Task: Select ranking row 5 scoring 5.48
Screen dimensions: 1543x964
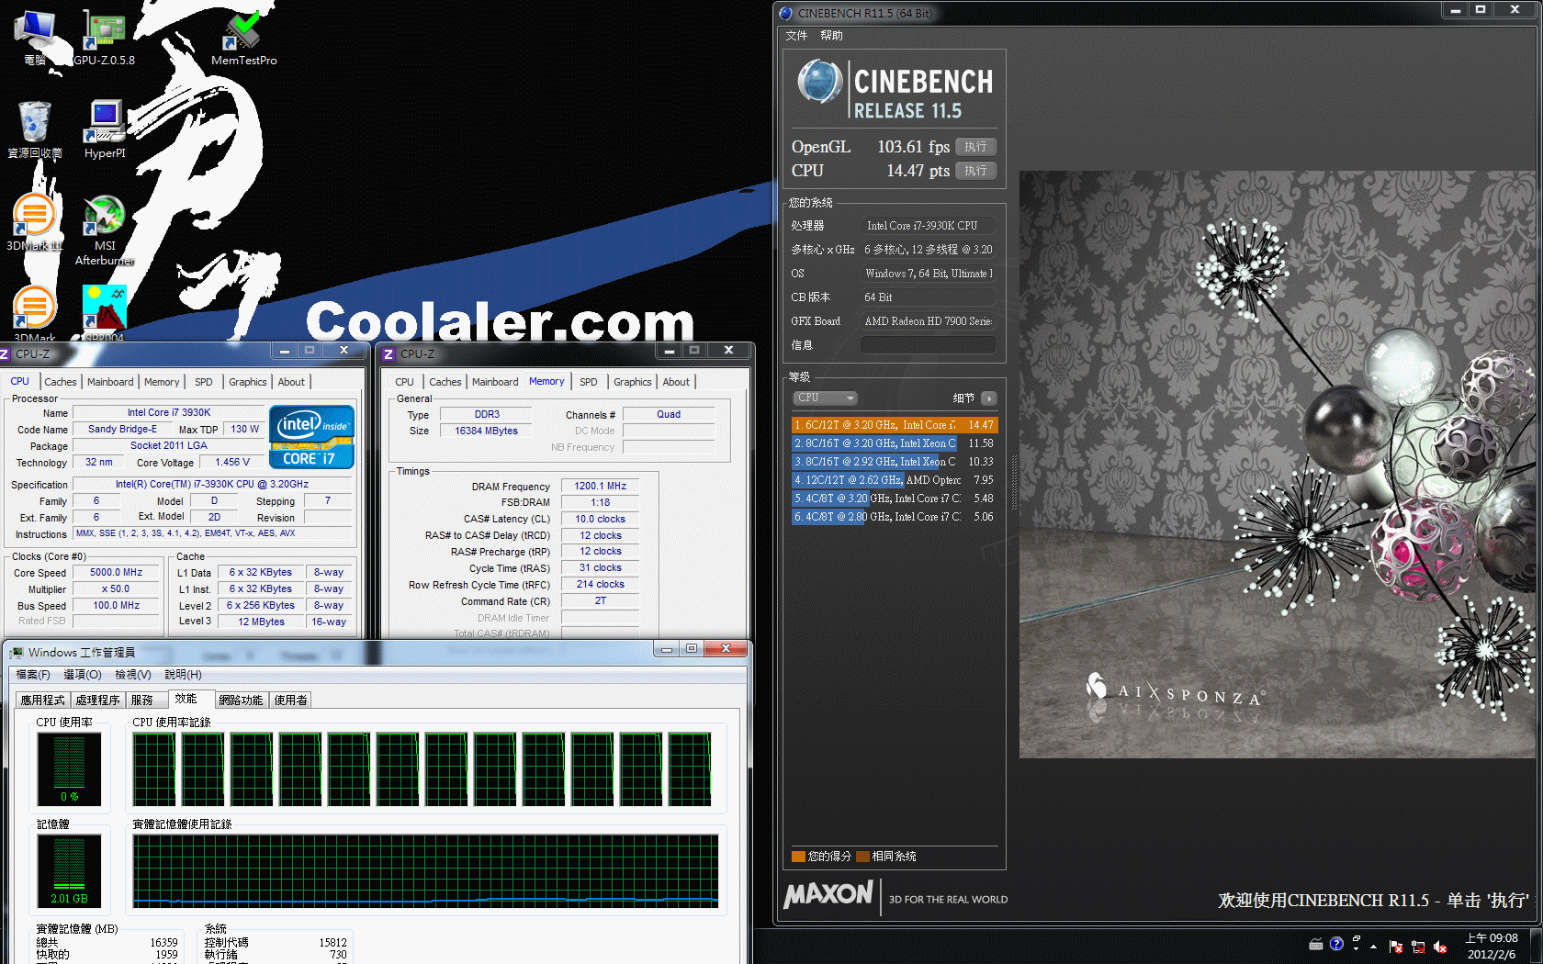Action: (x=895, y=499)
